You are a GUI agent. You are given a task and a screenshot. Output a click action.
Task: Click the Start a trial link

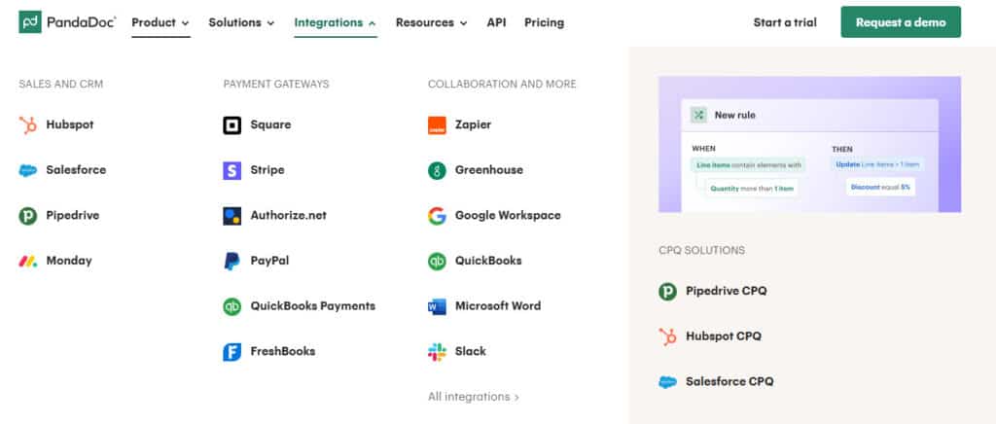785,22
